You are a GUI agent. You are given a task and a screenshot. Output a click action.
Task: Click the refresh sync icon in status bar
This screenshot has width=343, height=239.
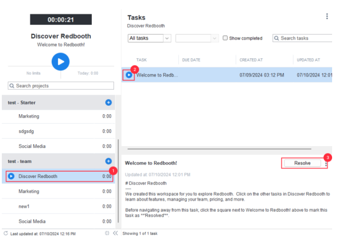5,233
